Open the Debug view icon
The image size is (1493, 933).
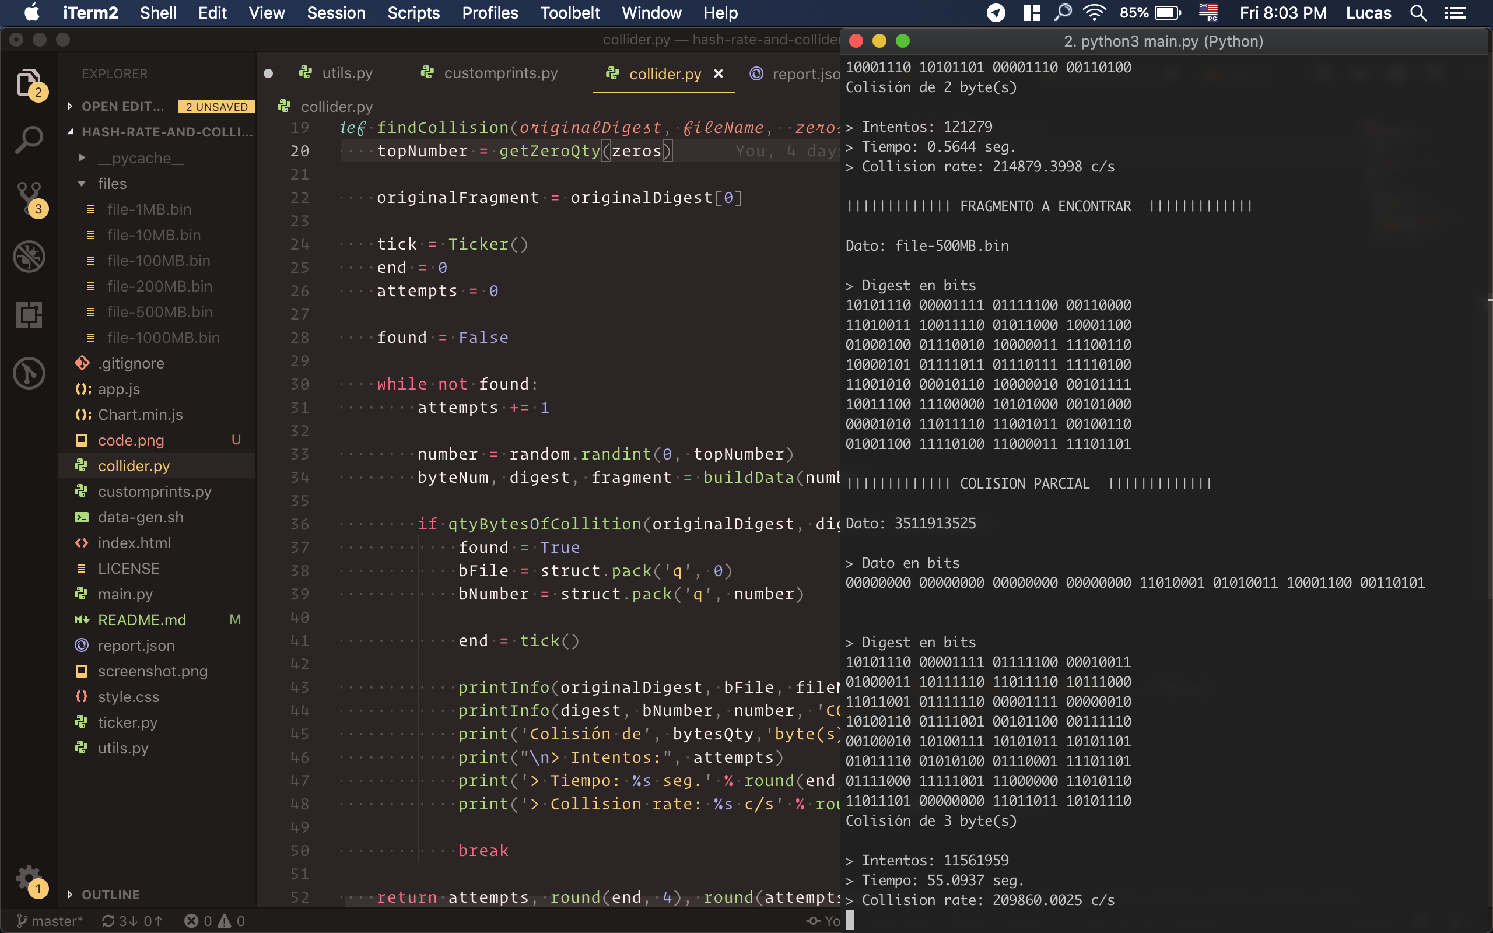[x=29, y=256]
